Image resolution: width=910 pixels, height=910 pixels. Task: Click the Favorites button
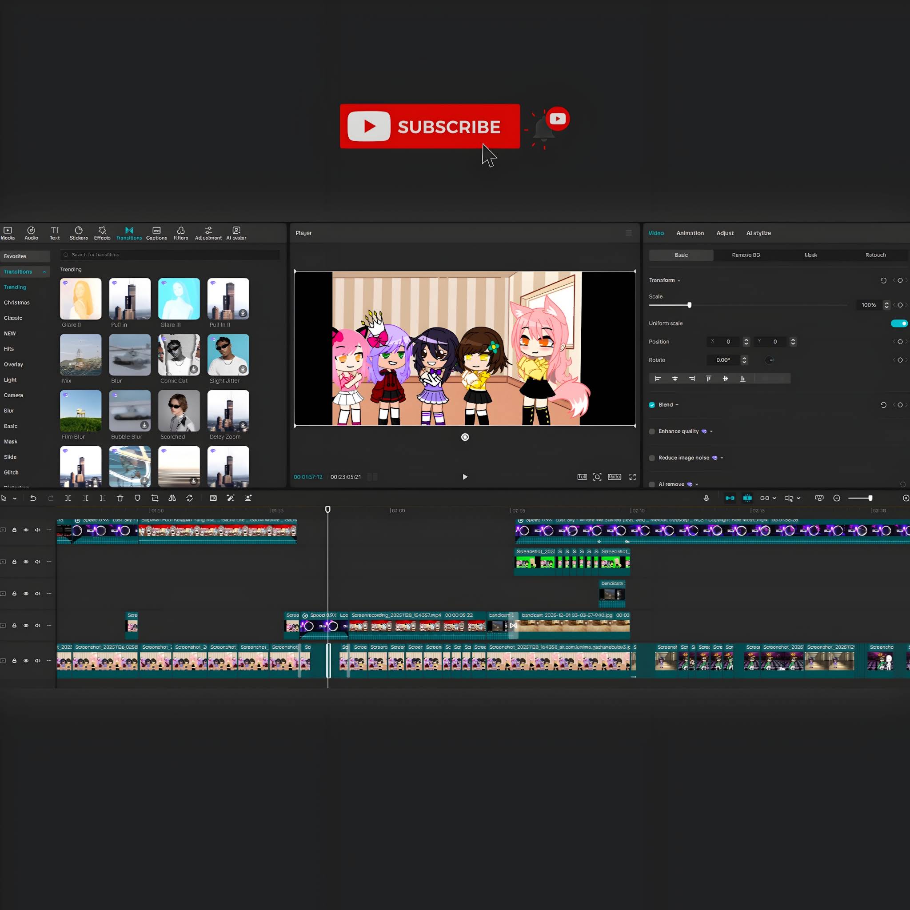click(25, 256)
